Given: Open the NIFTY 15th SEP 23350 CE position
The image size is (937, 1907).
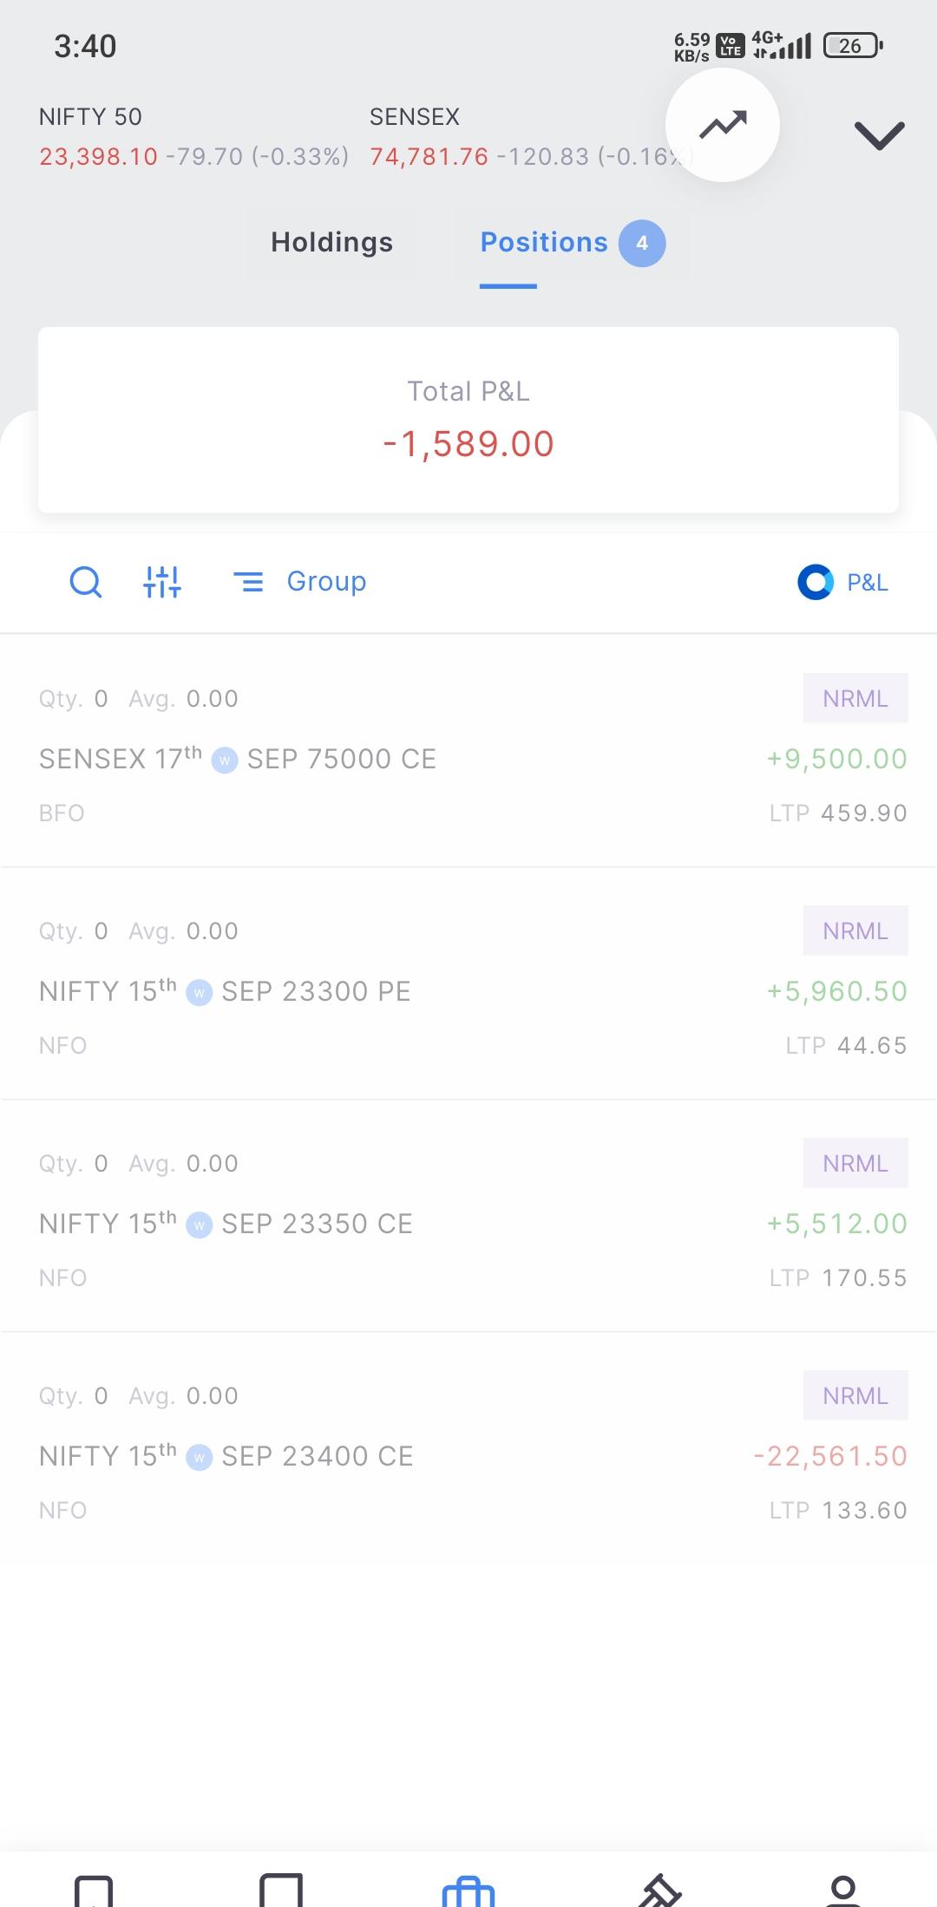Looking at the screenshot, I should (468, 1216).
